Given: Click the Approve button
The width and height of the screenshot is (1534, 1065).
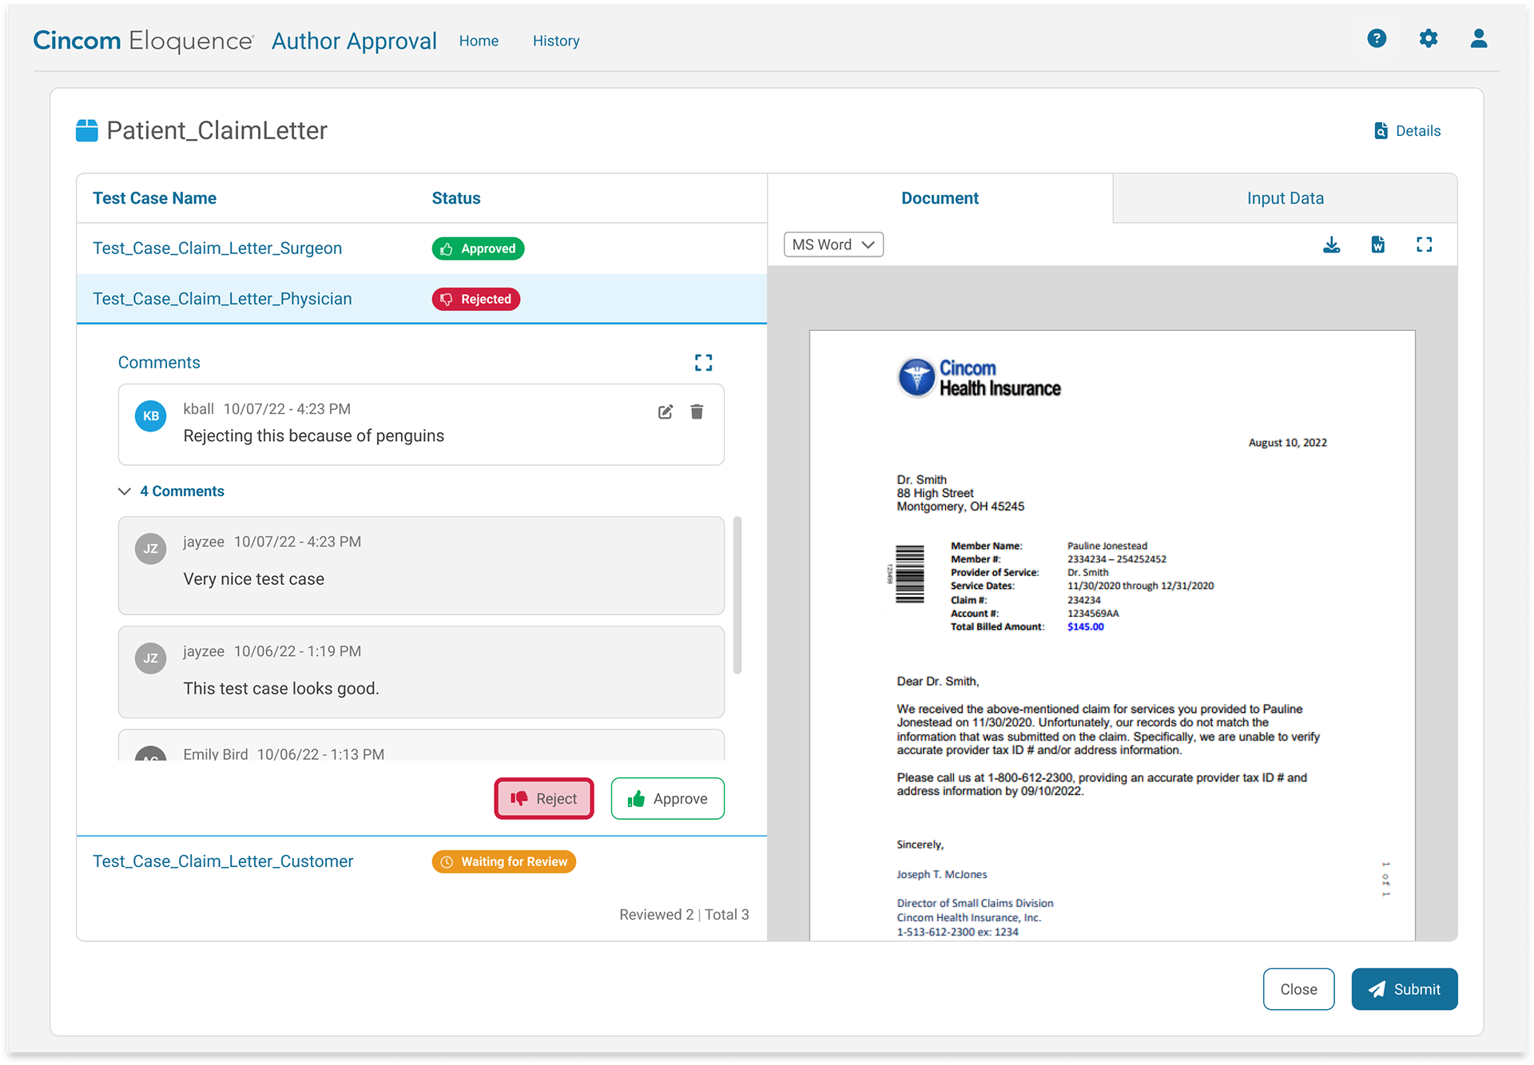Looking at the screenshot, I should [667, 799].
